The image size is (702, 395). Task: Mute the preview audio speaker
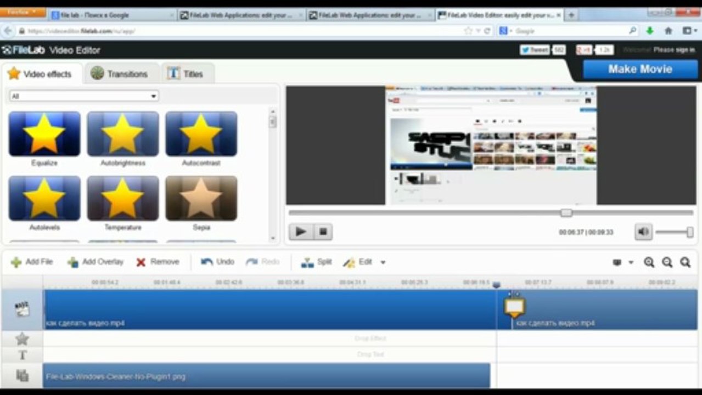(x=643, y=232)
